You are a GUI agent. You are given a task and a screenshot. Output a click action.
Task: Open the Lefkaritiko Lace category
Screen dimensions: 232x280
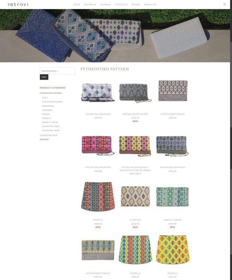pyautogui.click(x=49, y=135)
